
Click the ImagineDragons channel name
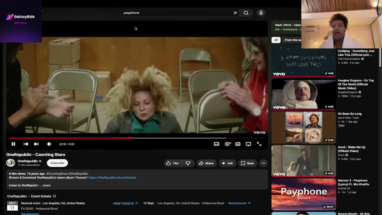(x=347, y=92)
